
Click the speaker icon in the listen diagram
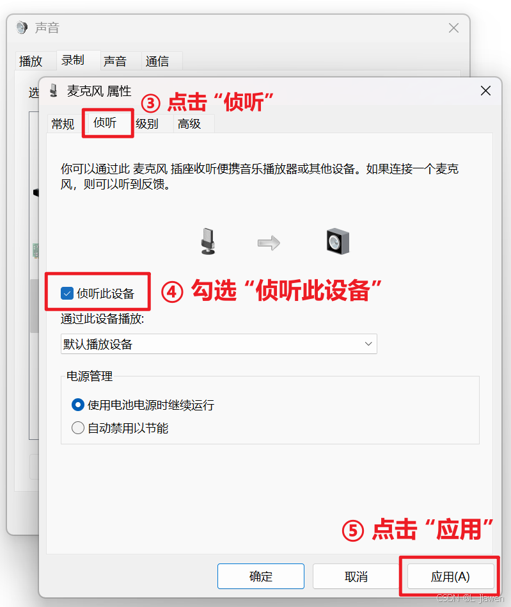point(338,241)
